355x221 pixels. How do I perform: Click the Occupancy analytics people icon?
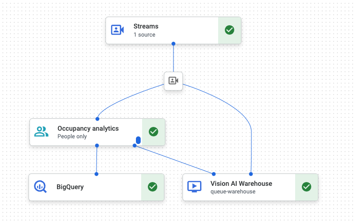(x=41, y=132)
